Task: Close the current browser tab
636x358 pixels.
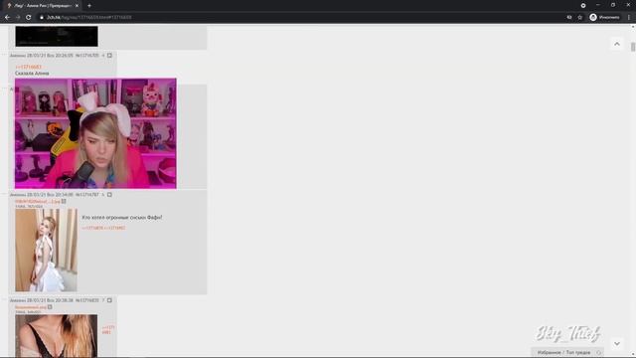Action: pyautogui.click(x=77, y=6)
